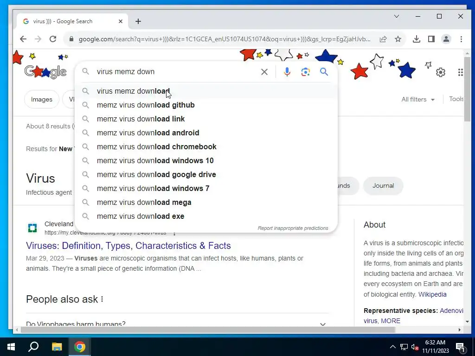Click 'Report inappropriate predictions' link

(x=293, y=228)
